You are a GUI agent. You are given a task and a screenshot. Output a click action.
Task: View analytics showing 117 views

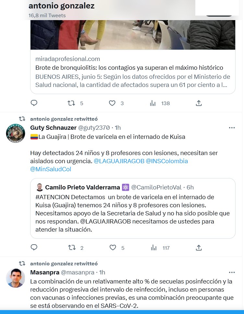click(x=154, y=248)
